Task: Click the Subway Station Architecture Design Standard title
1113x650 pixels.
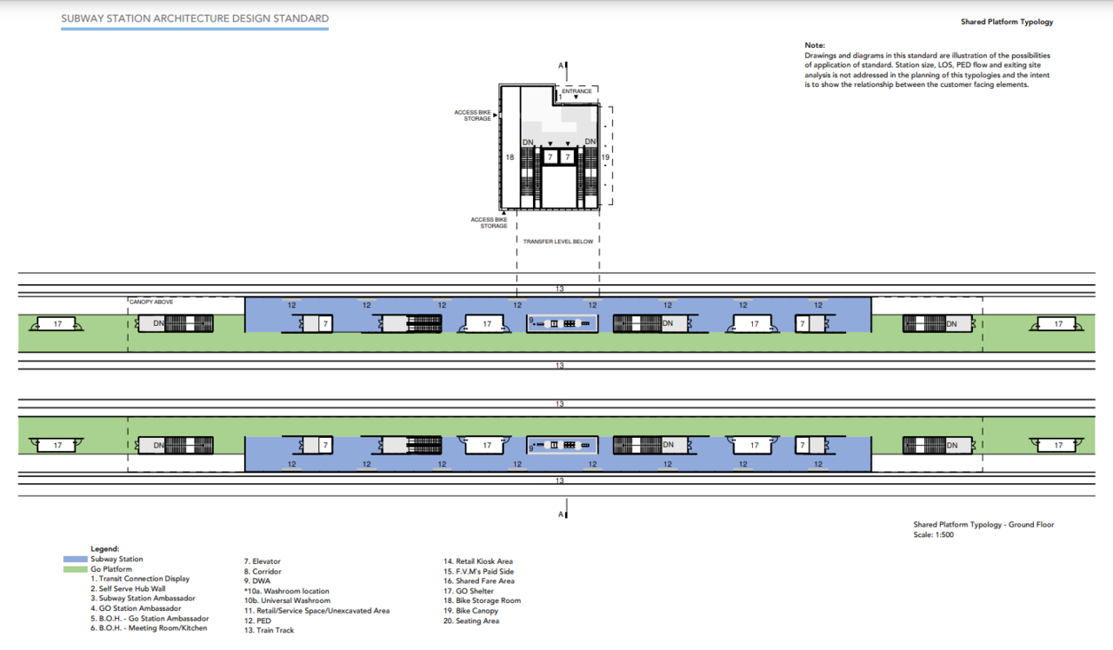Action: 195,18
